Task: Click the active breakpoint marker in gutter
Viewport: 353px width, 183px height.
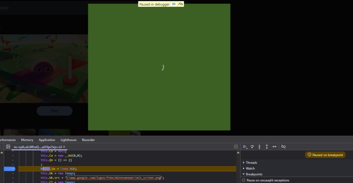Action: [x=9, y=168]
